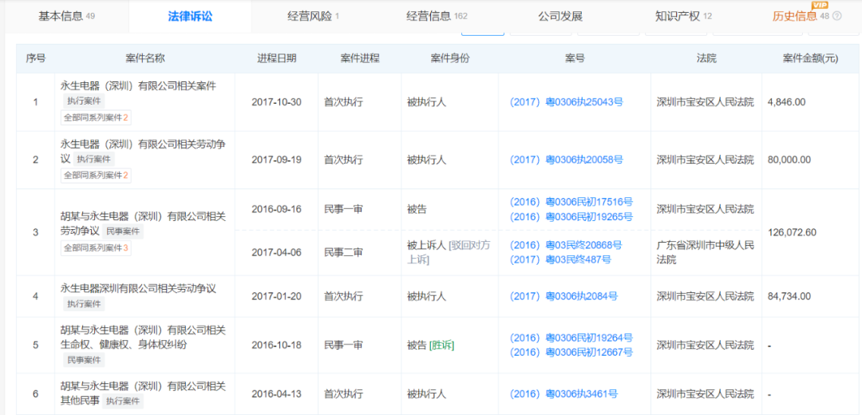Expand 全部同系列案件 in row 2
The width and height of the screenshot is (862, 415).
94,175
